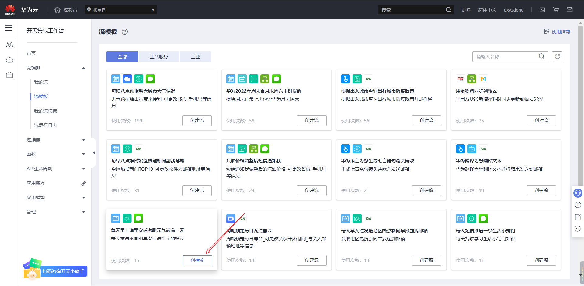Click the floating smiley face icon

pos(578,229)
